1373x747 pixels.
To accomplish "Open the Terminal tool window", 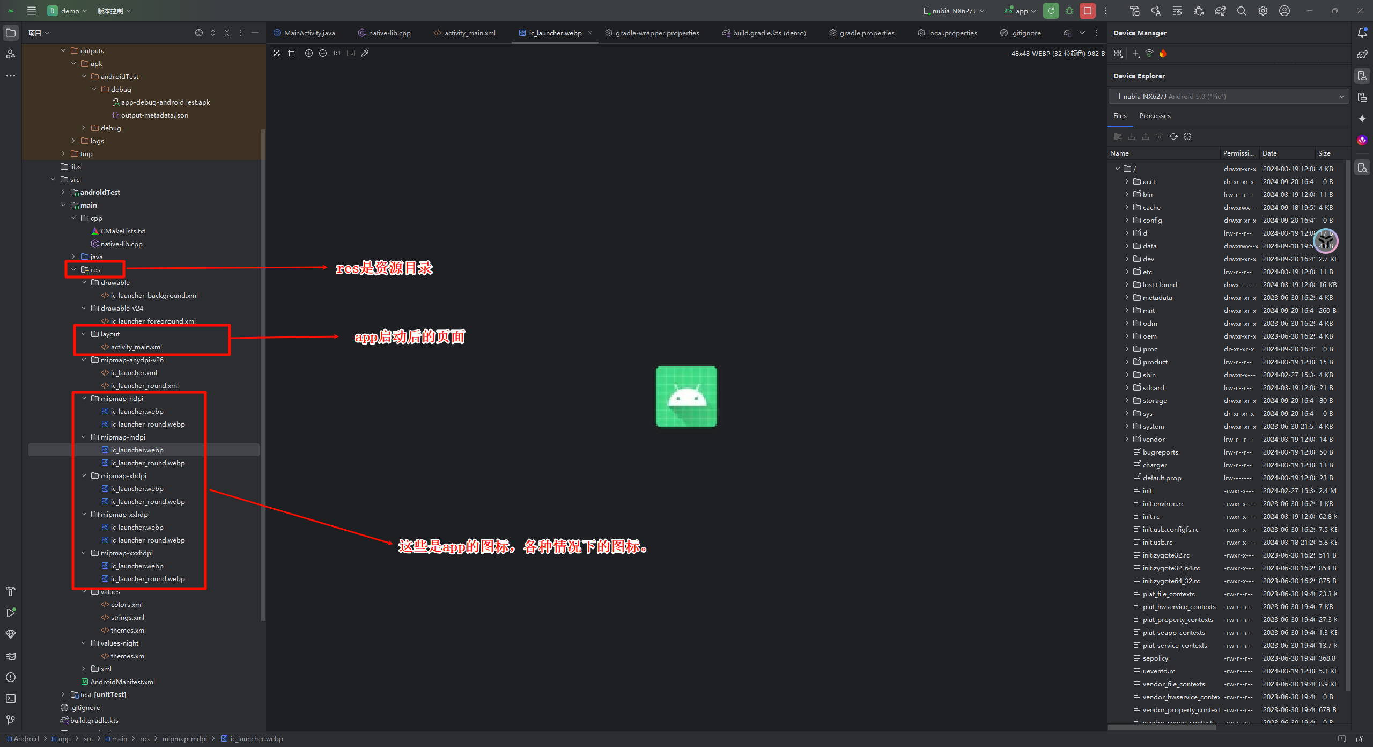I will pos(11,699).
